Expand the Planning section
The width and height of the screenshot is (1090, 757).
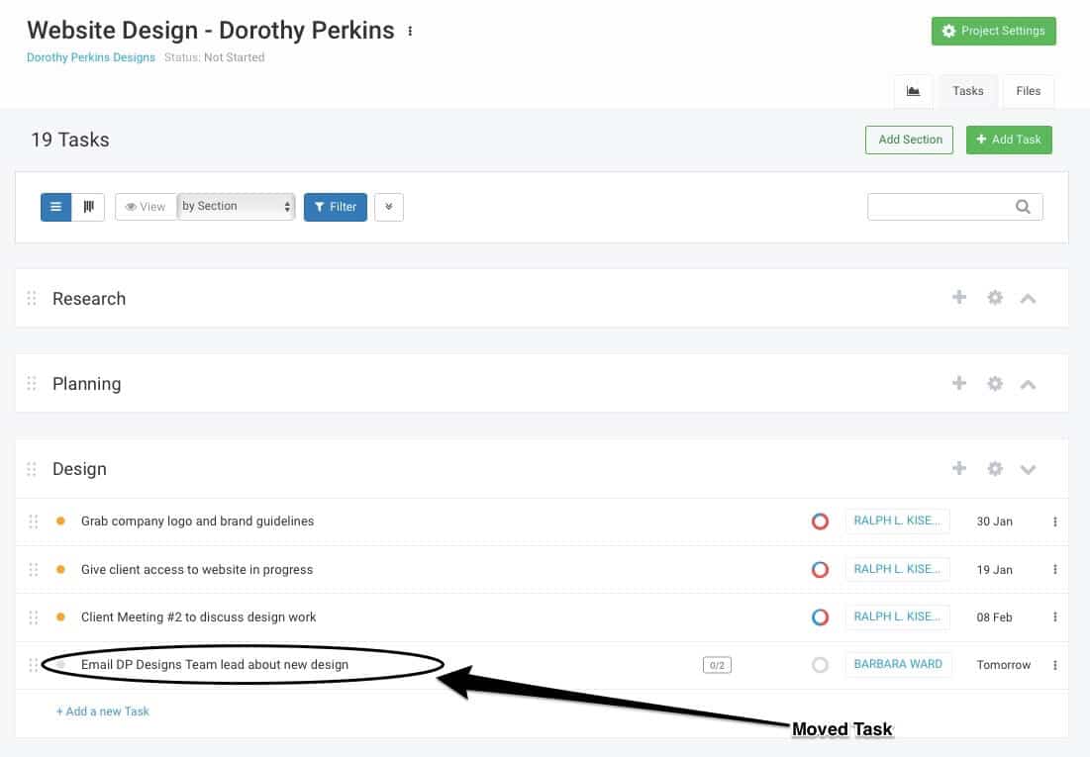pos(1028,383)
